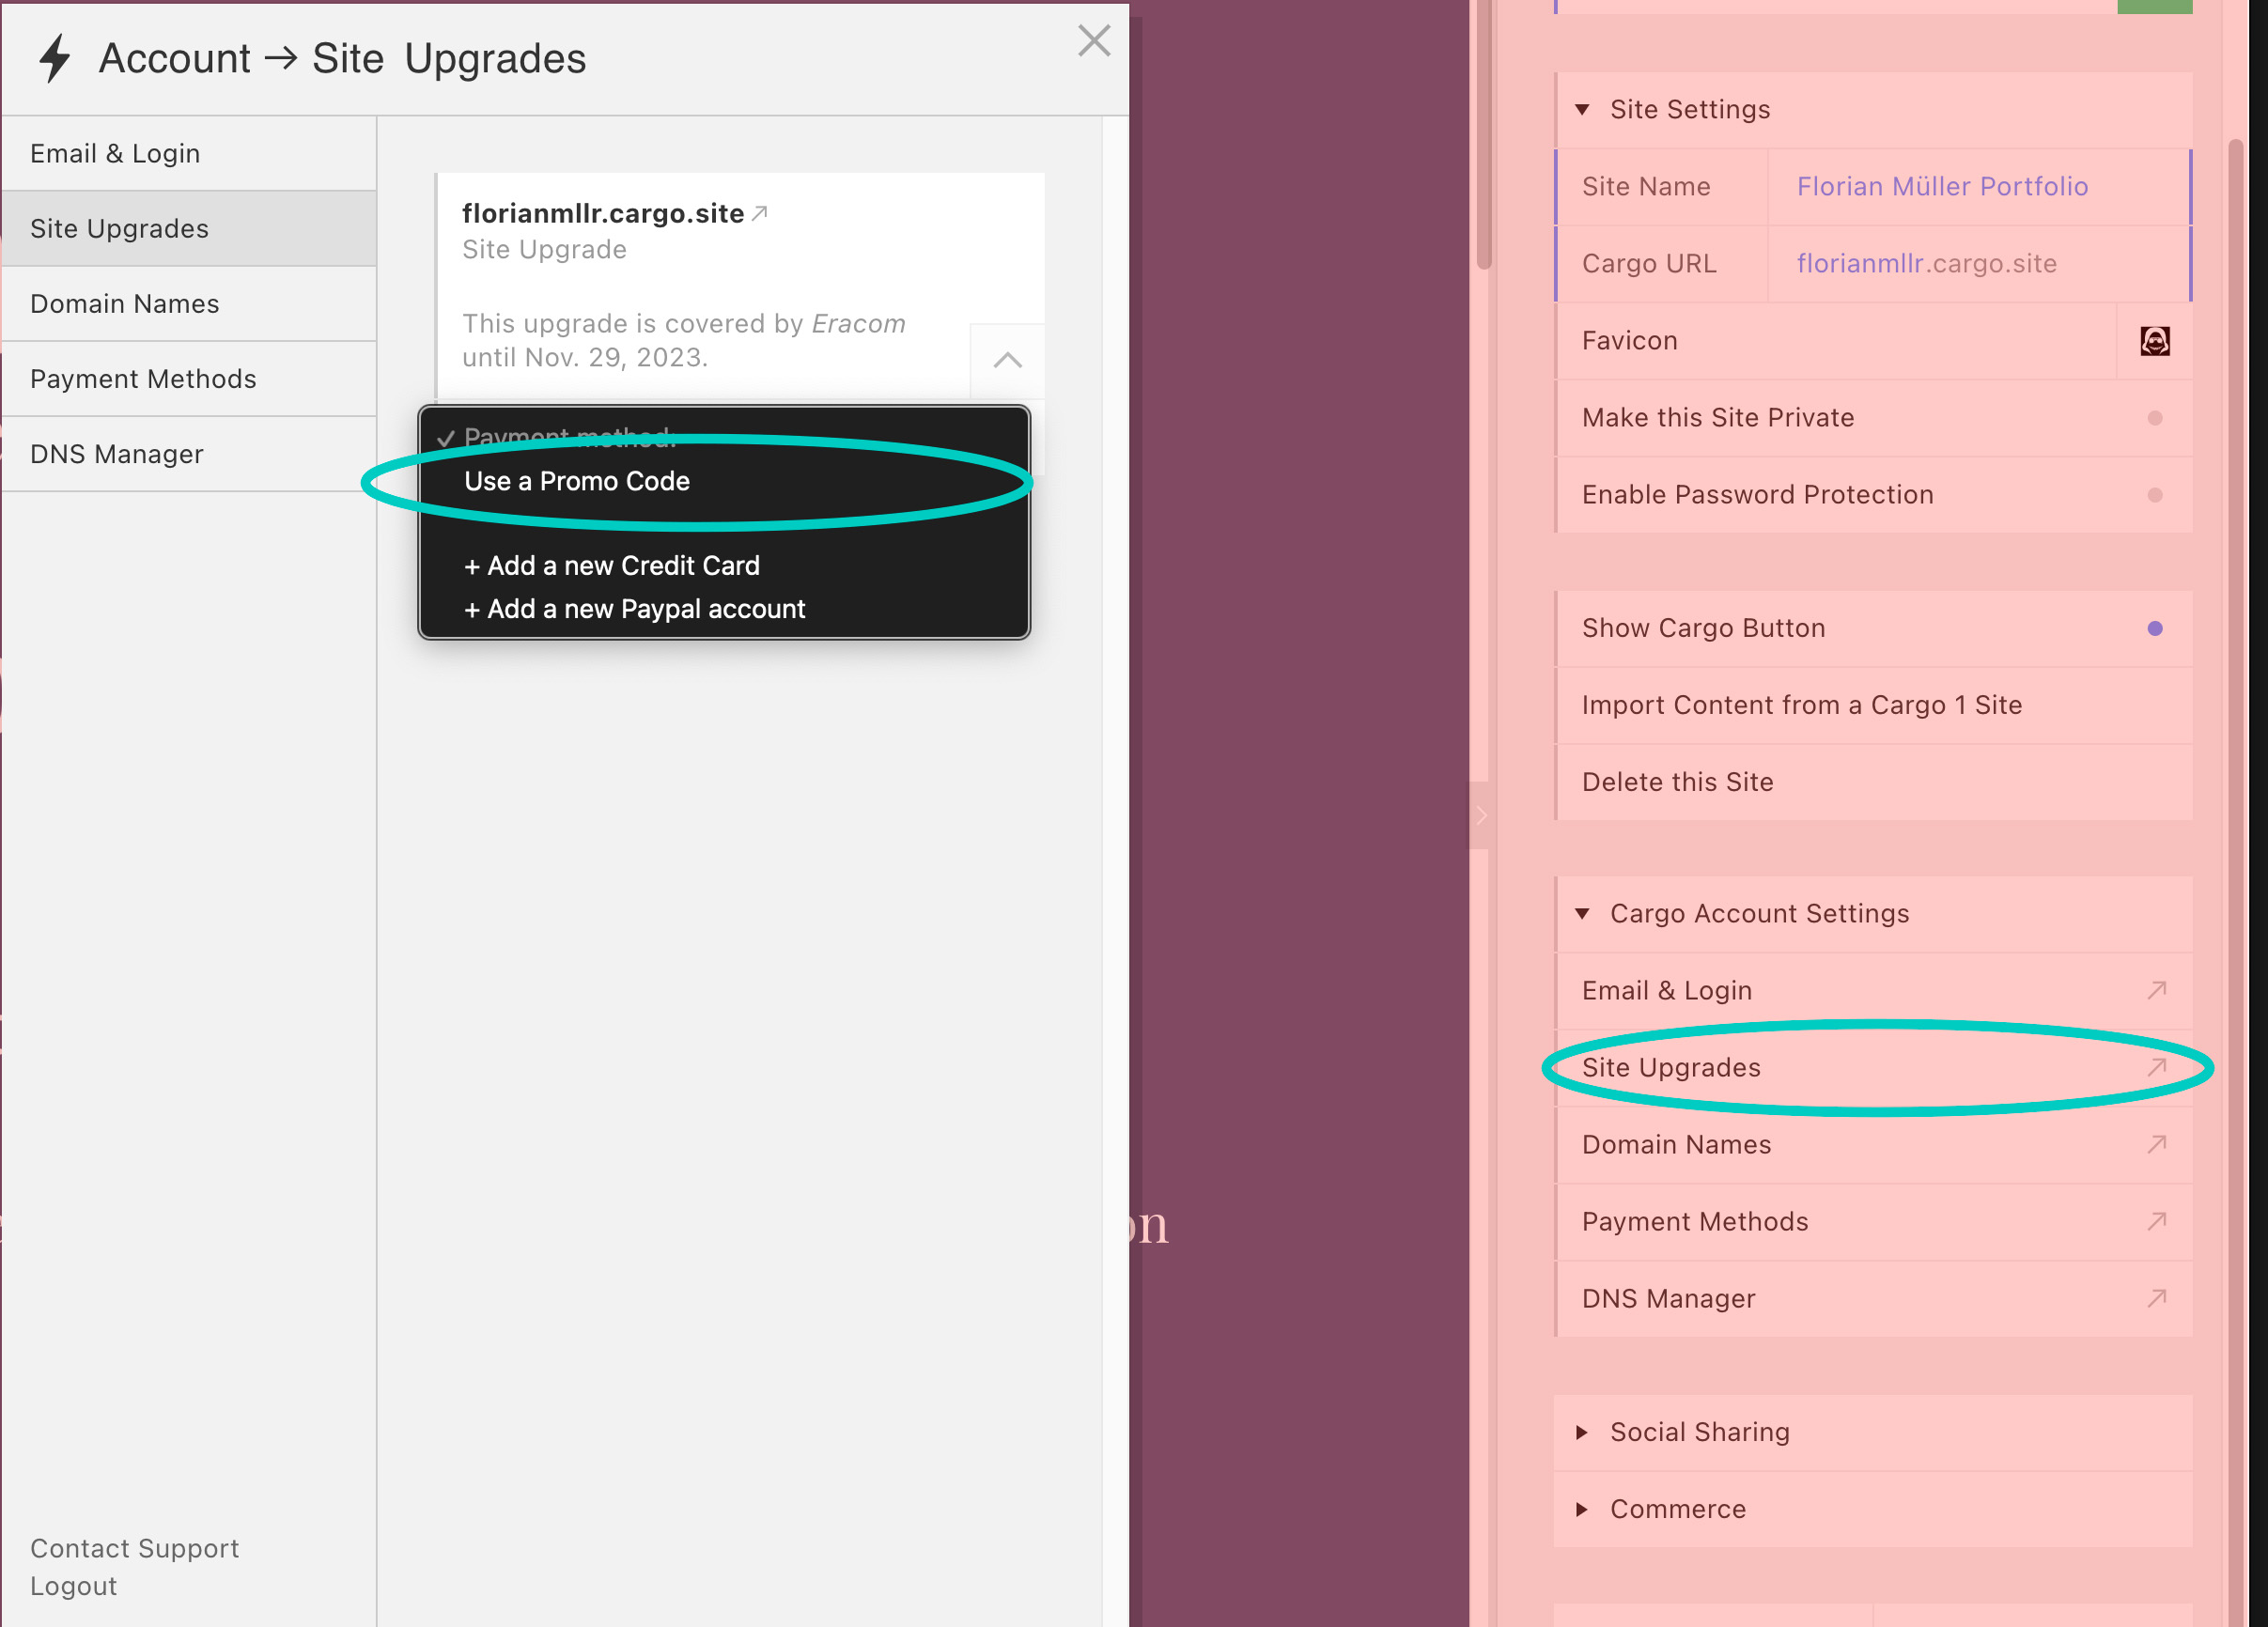Click the close X button on the modal
The width and height of the screenshot is (2268, 1627).
pyautogui.click(x=1092, y=39)
